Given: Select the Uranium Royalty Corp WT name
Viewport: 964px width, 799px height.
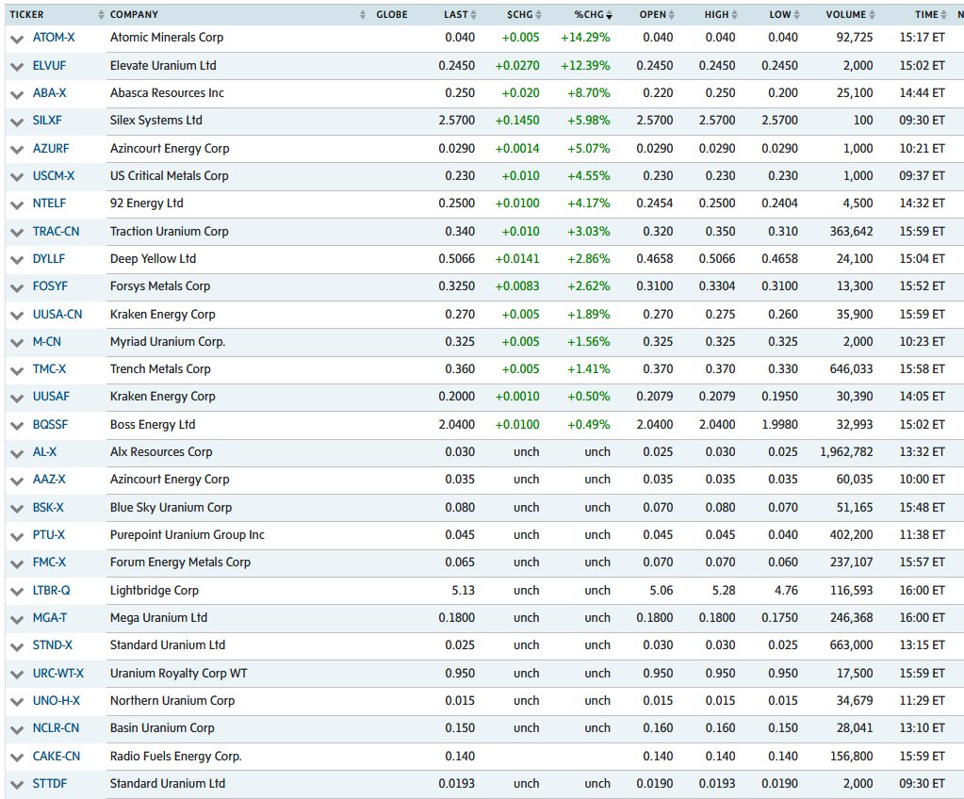Looking at the screenshot, I should point(178,674).
